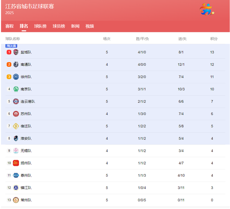The height and width of the screenshot is (209, 230).
Task: Click the 积分 points column header
Action: tap(214, 39)
